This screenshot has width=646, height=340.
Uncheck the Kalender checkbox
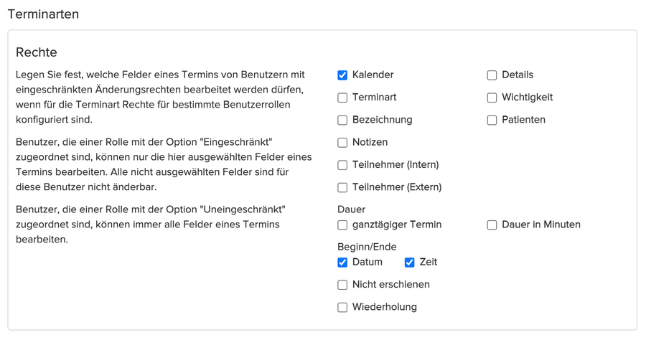[x=342, y=75]
